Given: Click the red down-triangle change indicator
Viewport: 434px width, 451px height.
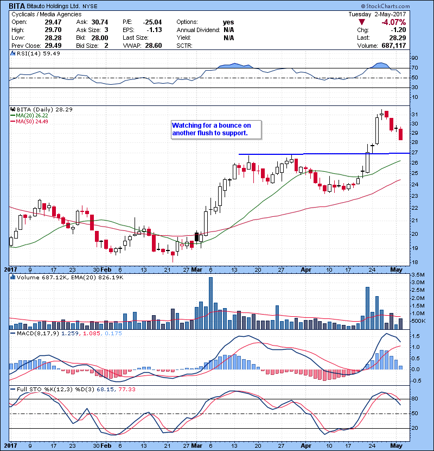Looking at the screenshot, I should [x=362, y=22].
